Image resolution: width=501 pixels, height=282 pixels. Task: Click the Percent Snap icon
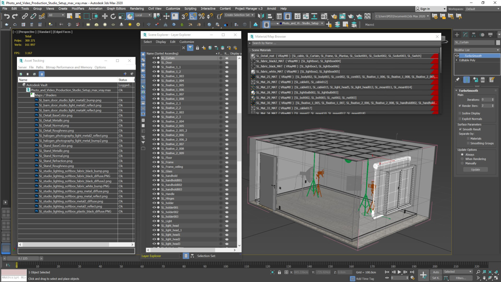click(x=201, y=16)
